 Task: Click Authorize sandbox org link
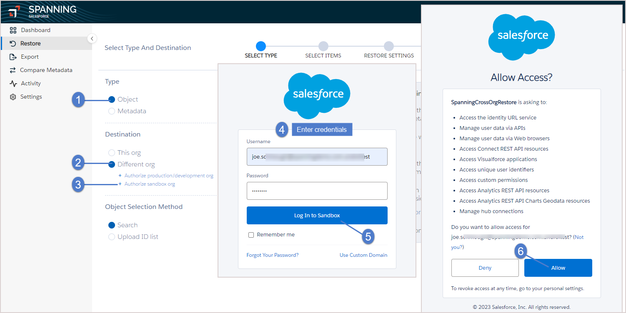(150, 184)
